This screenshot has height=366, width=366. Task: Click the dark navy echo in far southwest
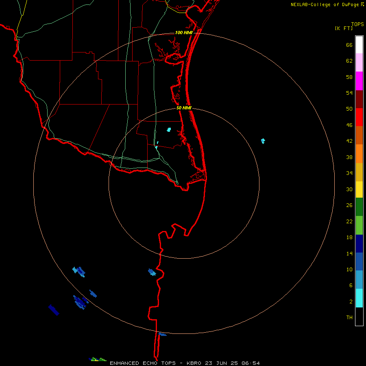[x=54, y=310]
